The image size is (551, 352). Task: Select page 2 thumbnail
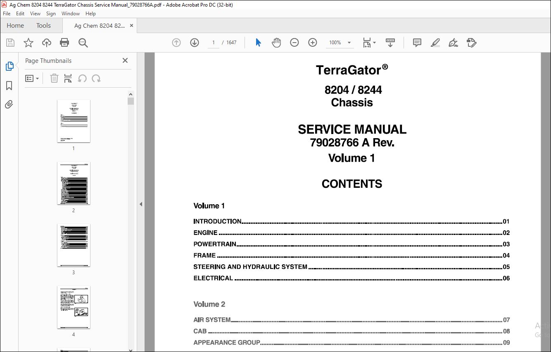tap(74, 183)
